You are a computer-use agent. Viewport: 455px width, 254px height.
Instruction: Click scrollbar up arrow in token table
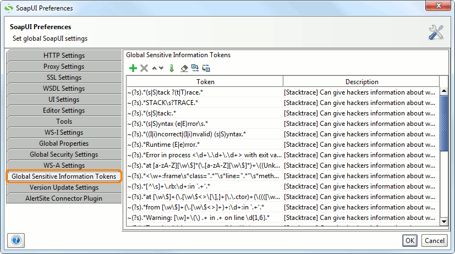point(443,91)
